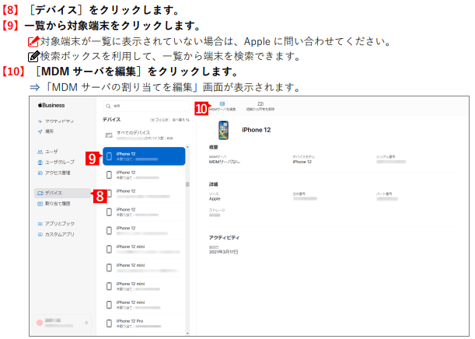Click MDMサーバを編集 in the toolbar
The width and height of the screenshot is (475, 339).
tap(222, 107)
